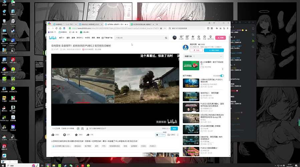Click the blue 关注 follow button
Viewport: 300px width, 167px height.
pos(214,50)
